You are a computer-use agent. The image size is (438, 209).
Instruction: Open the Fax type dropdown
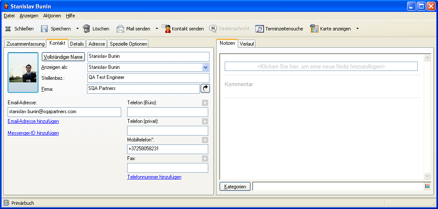point(205,159)
